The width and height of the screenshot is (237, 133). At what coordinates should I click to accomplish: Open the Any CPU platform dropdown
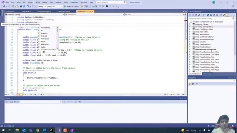click(x=55, y=6)
